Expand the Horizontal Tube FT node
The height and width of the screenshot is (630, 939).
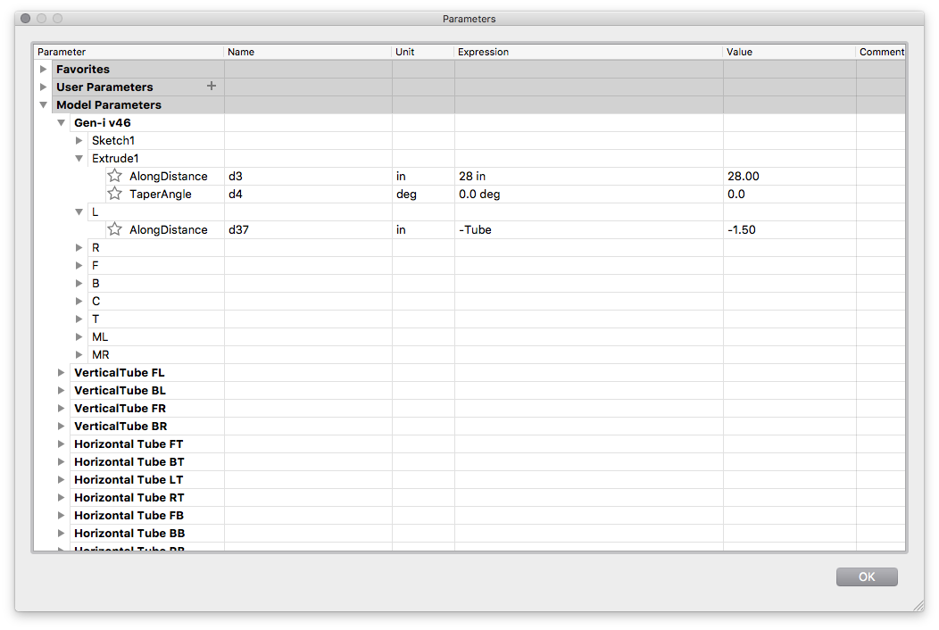61,443
